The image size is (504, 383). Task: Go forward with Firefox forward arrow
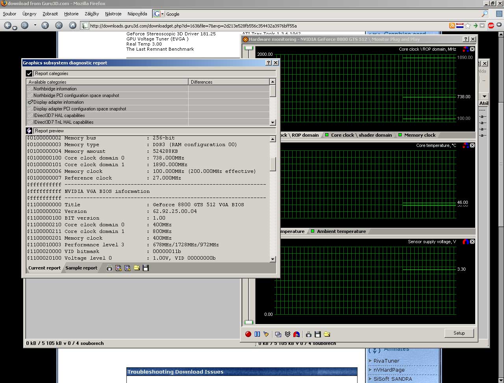pos(24,26)
